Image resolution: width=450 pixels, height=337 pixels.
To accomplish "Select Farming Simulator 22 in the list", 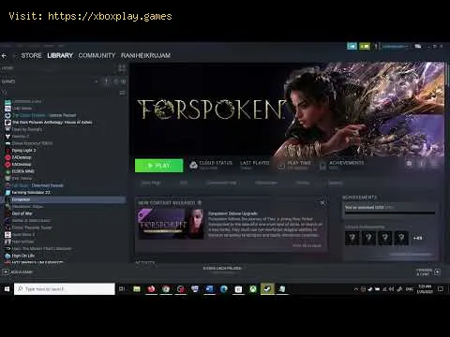I will (31, 193).
